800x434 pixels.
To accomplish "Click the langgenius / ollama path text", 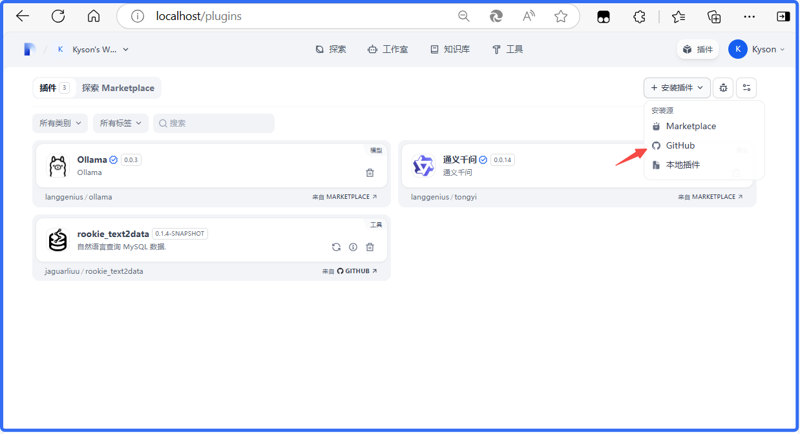I will (x=78, y=197).
